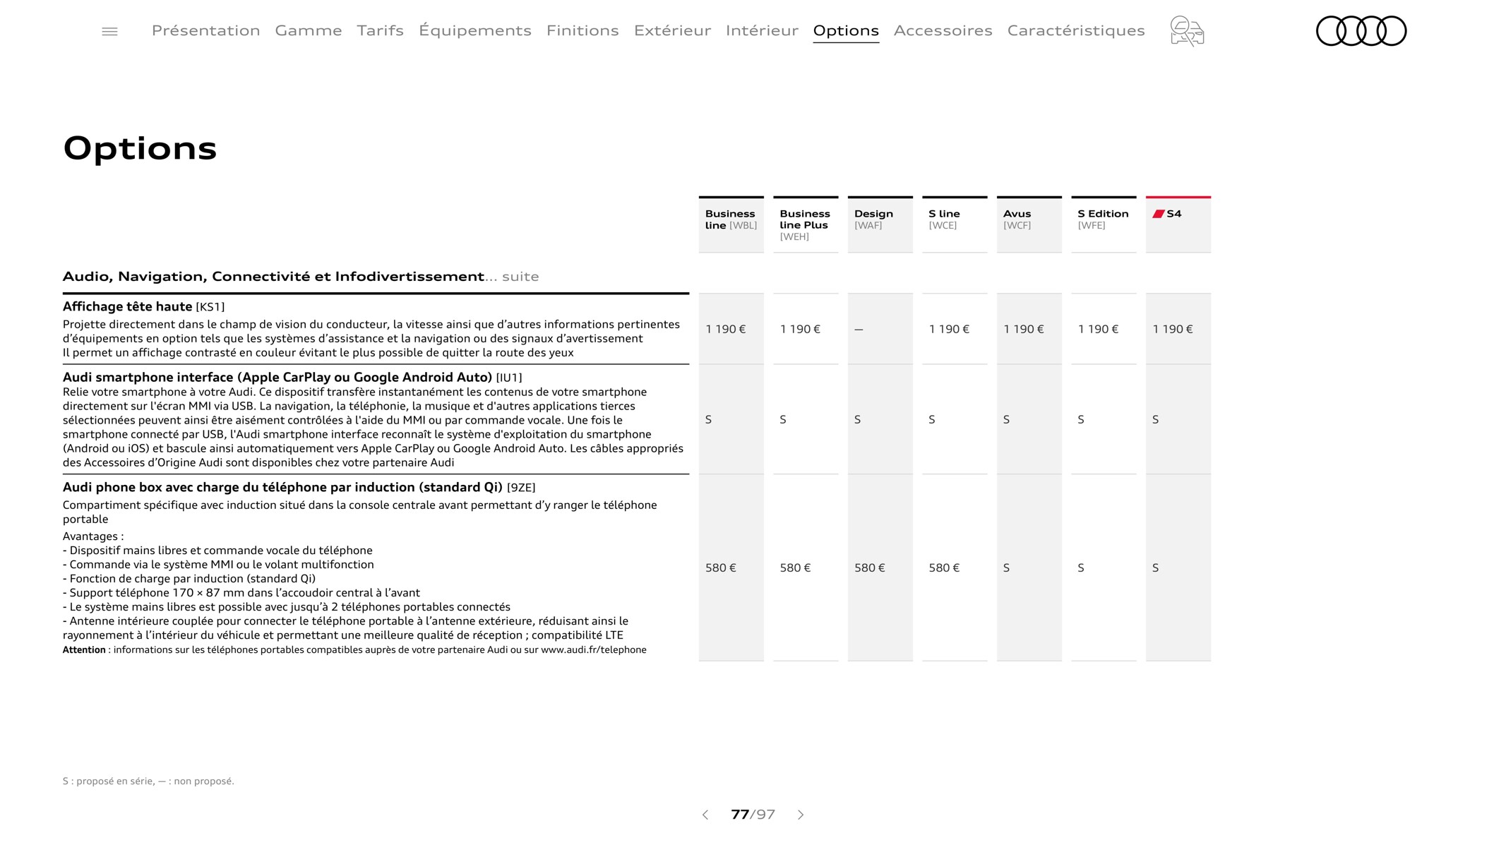Open the Extérieur tab
1506x847 pixels.
tap(672, 30)
